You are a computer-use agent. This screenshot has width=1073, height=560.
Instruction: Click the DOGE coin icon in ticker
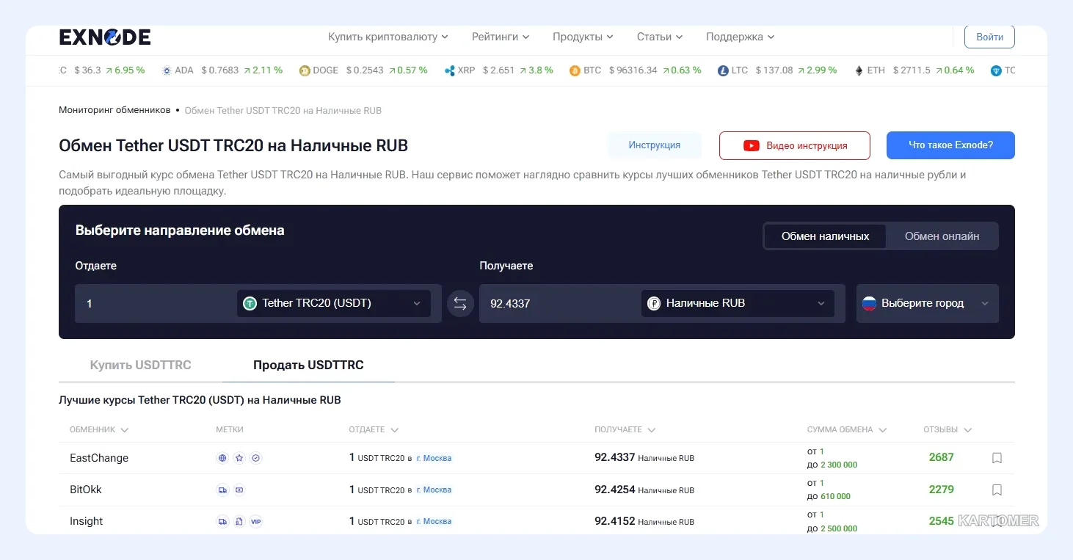(x=305, y=70)
